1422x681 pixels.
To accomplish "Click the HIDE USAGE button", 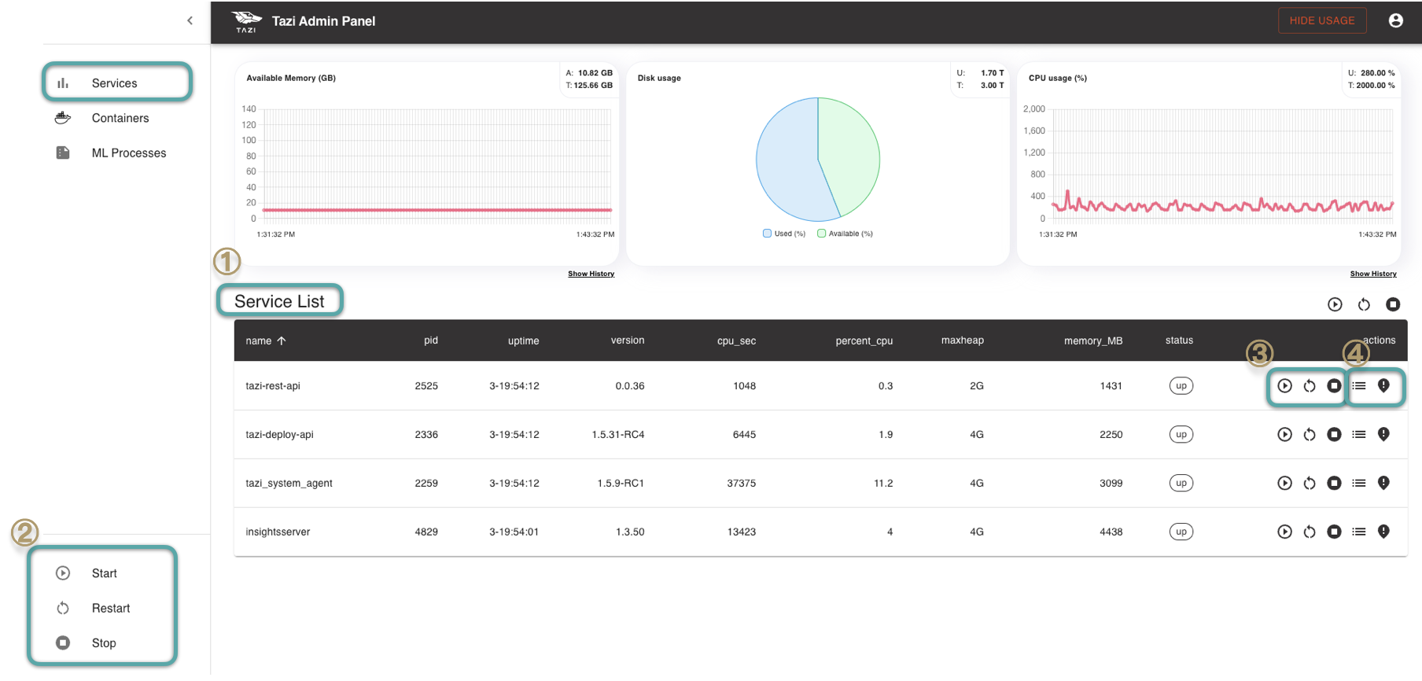I will [1322, 20].
